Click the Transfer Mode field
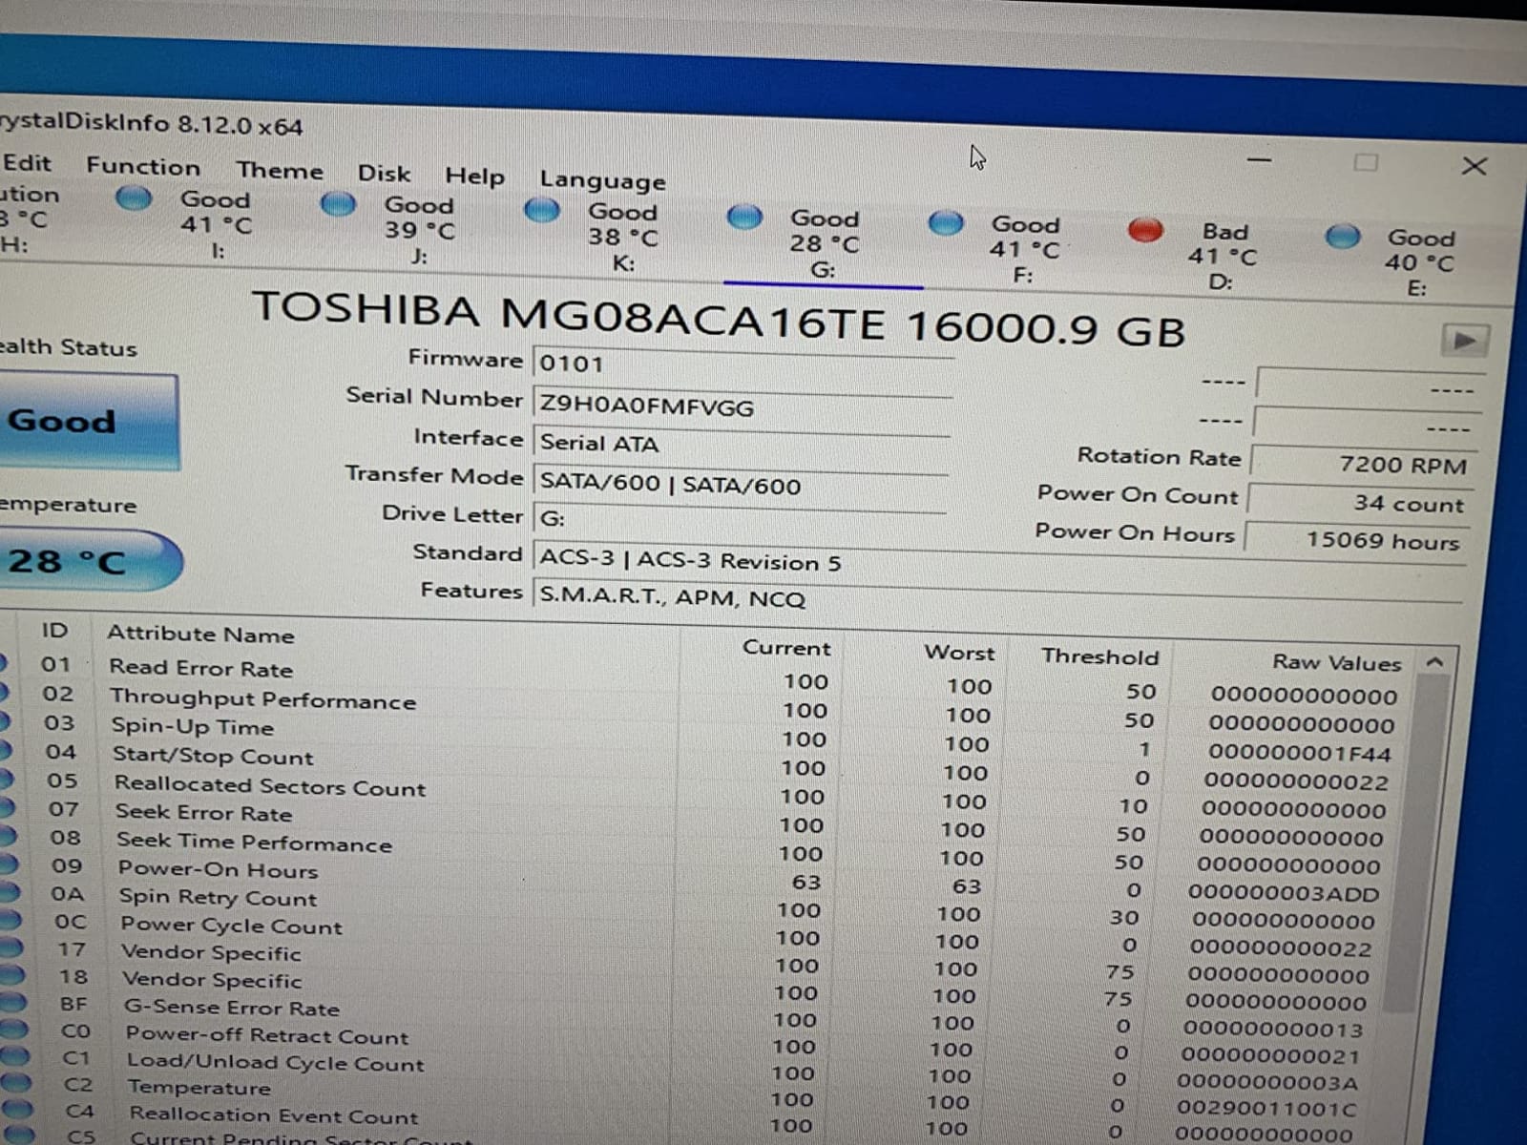Screen dimensions: 1527x1145 click(740, 485)
